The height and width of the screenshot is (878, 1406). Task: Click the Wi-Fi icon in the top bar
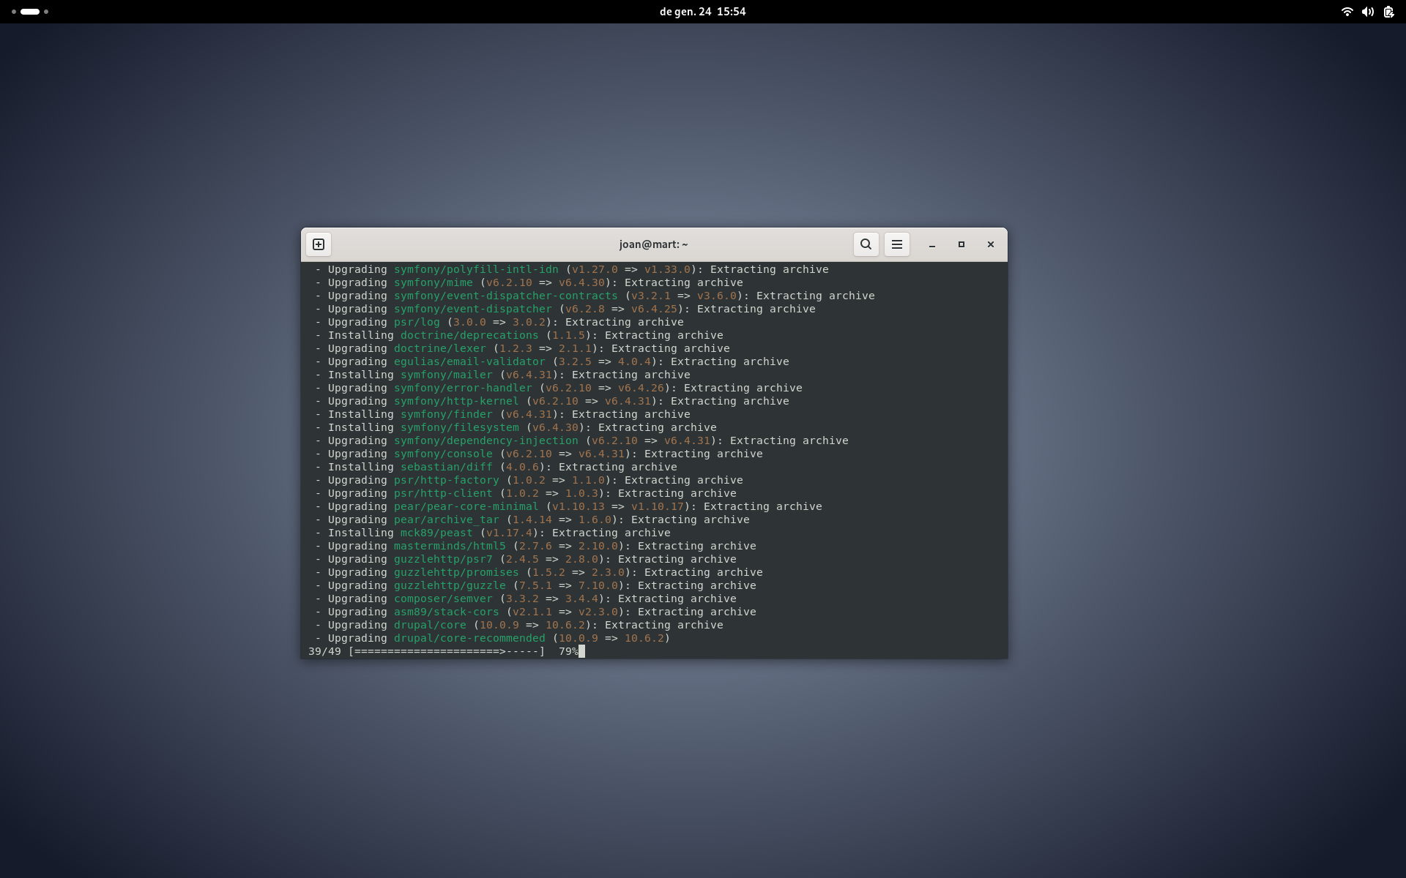(1347, 12)
